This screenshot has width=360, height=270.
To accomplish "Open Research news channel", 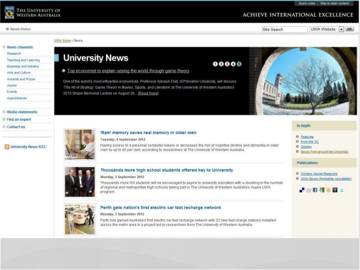I will click(x=14, y=53).
